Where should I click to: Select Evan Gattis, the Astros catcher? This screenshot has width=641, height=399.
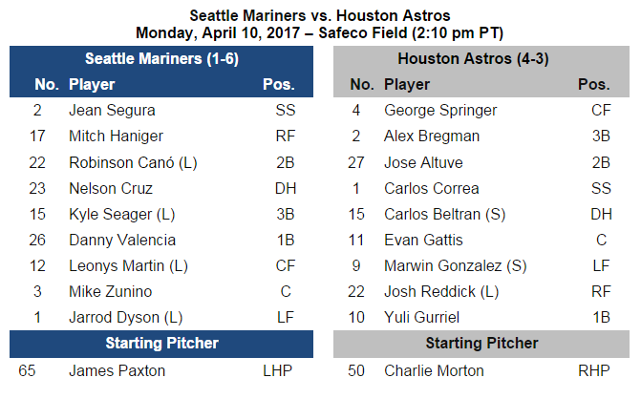click(x=423, y=241)
